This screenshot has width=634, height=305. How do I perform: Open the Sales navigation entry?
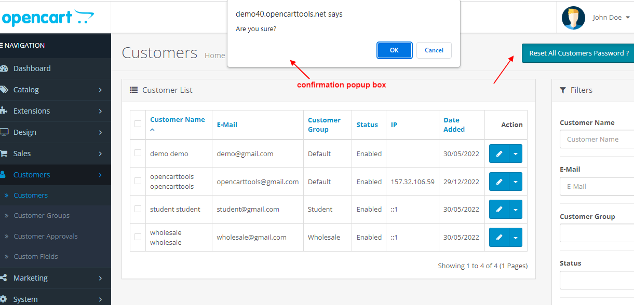click(x=23, y=154)
